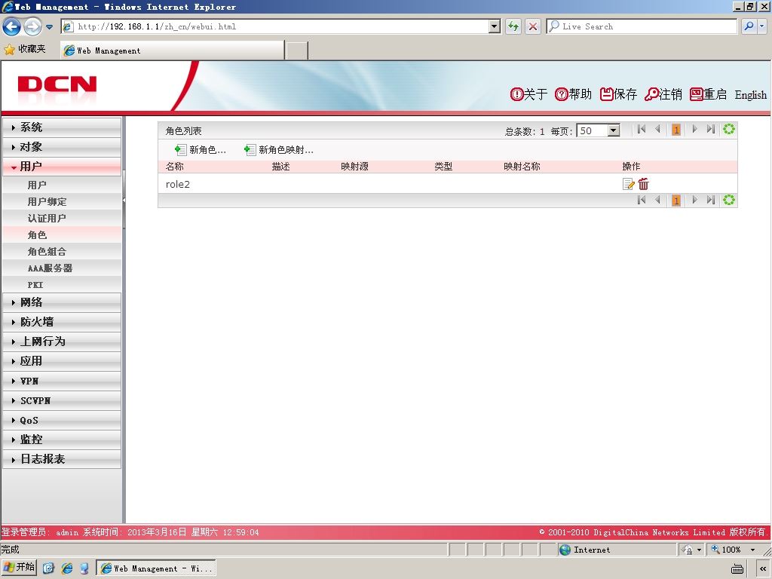Screen dimensions: 772x579
Task: Refresh the list using the bottom green icon
Action: point(729,200)
